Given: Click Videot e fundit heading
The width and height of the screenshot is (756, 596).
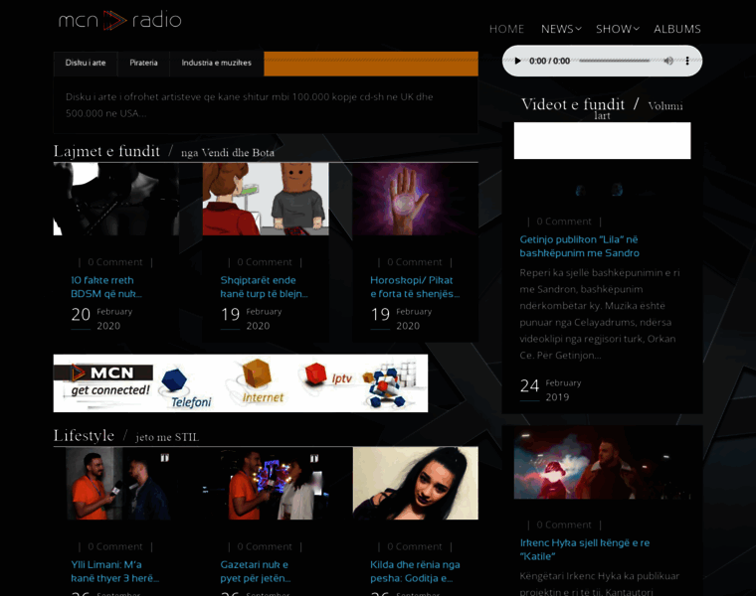Looking at the screenshot, I should [x=573, y=104].
